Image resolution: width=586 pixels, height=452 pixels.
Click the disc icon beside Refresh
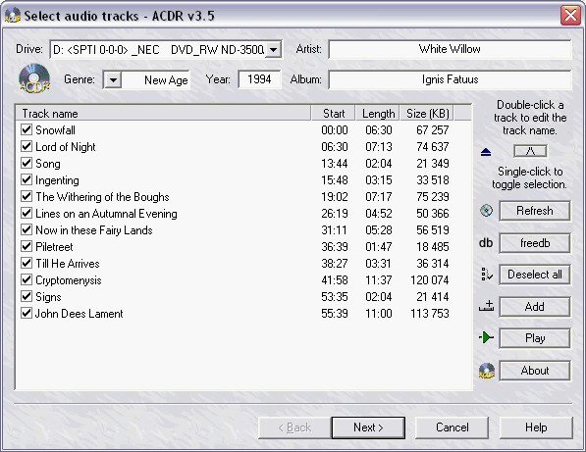[x=486, y=211]
